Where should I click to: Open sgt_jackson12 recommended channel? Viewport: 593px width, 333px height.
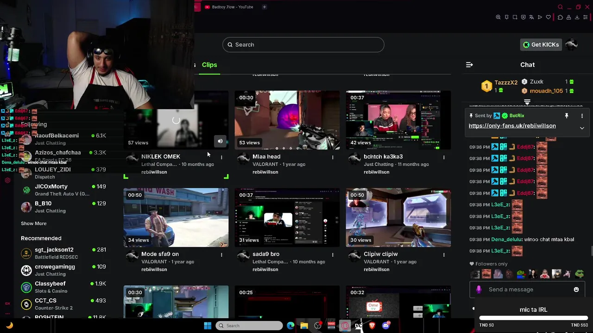[x=63, y=253]
